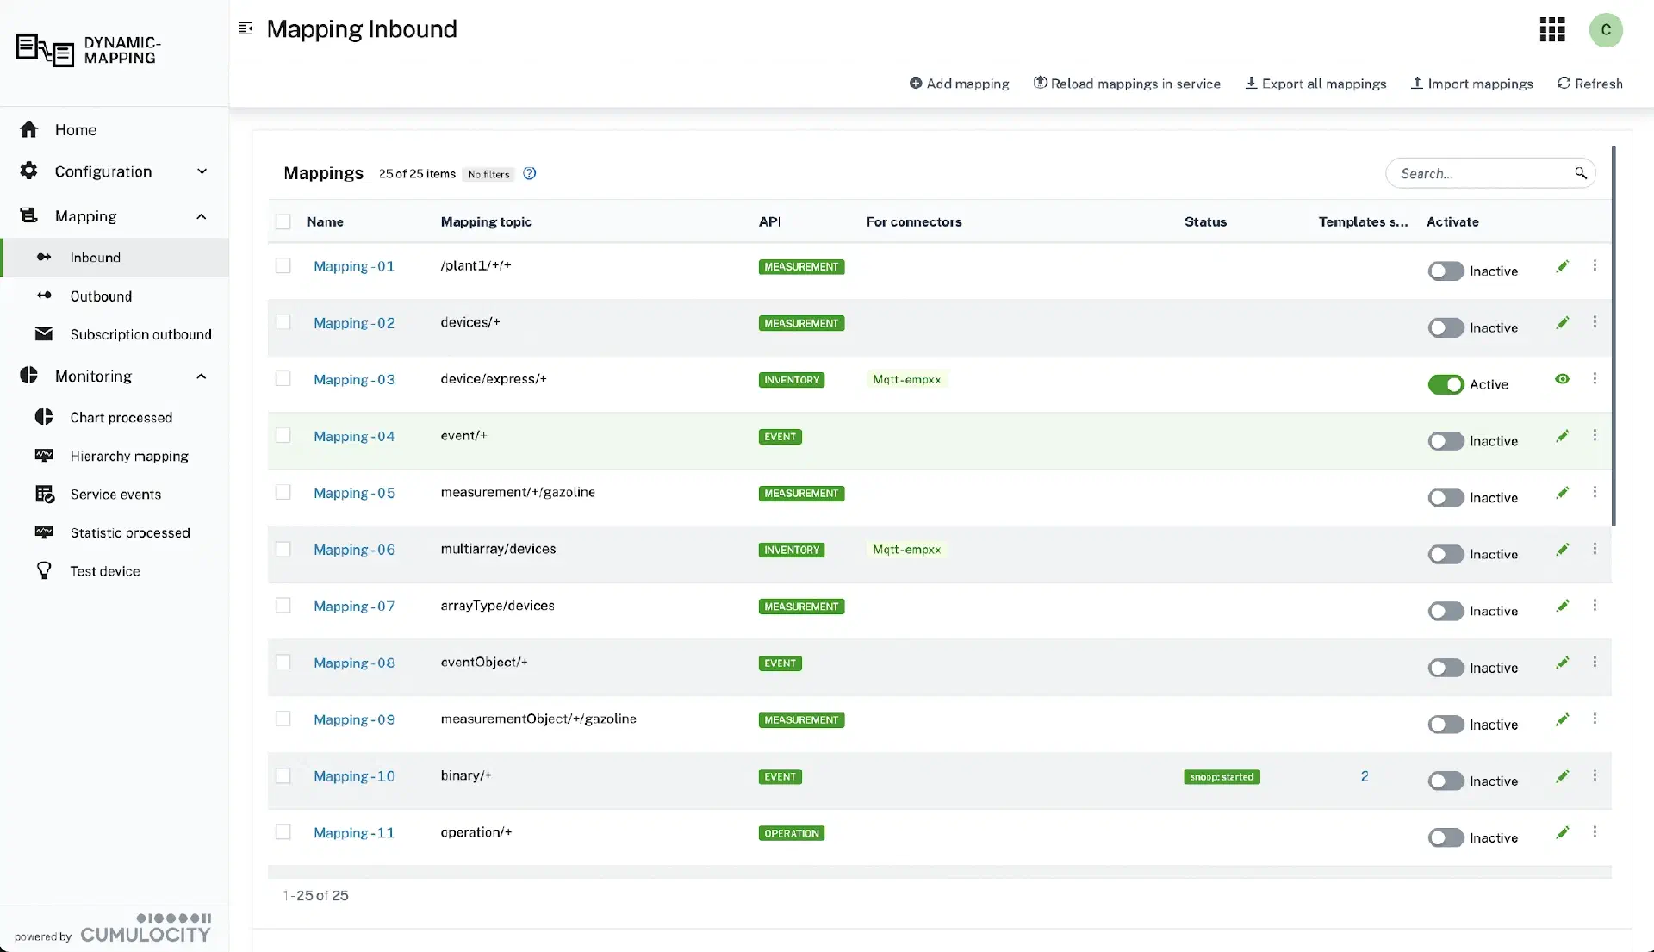The width and height of the screenshot is (1654, 952).
Task: Open the Mapping-07 details link
Action: coord(354,606)
